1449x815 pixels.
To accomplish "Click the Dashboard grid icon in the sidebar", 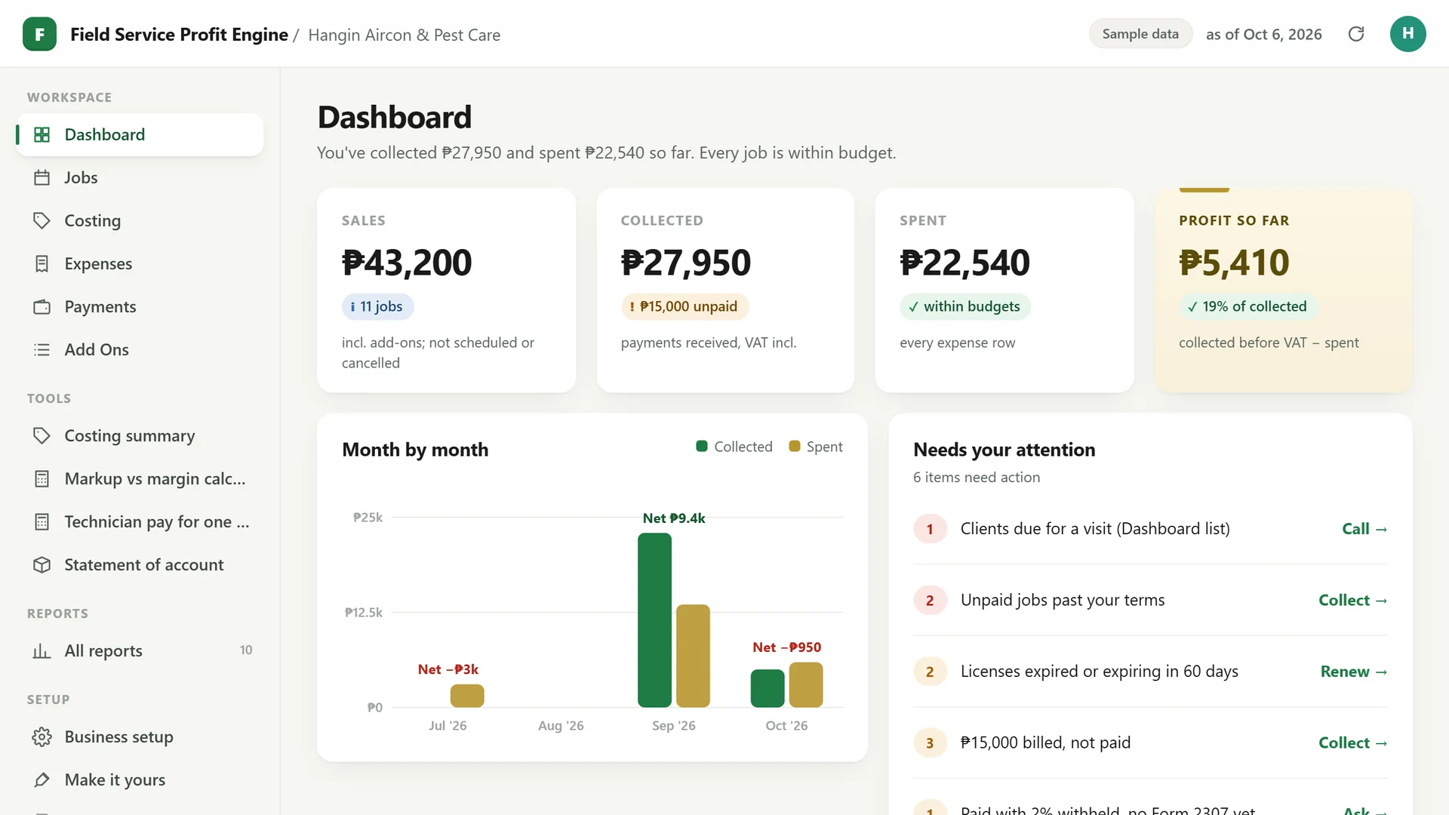I will click(x=42, y=134).
